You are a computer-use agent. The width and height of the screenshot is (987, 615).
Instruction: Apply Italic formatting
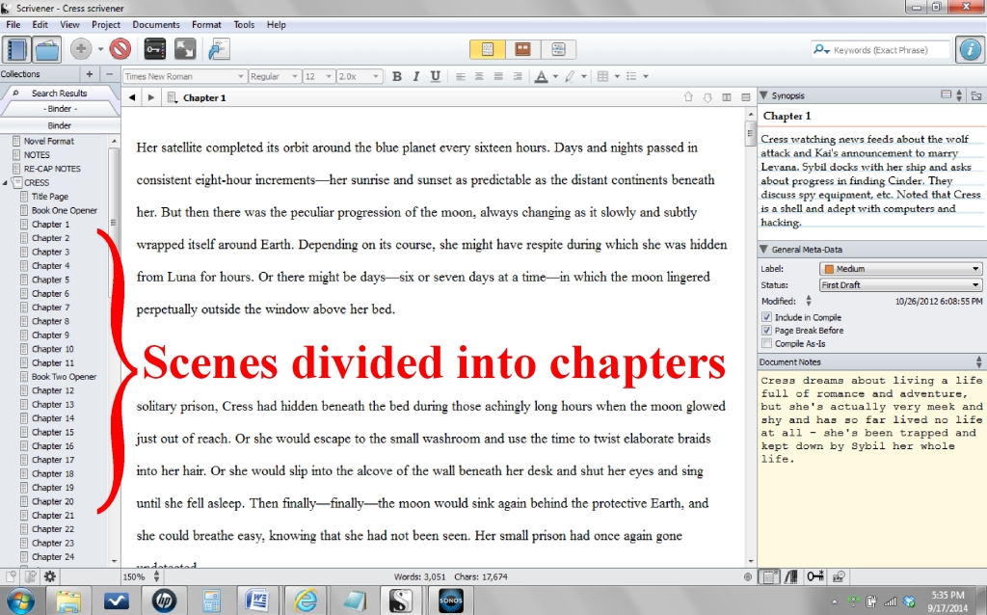click(415, 76)
